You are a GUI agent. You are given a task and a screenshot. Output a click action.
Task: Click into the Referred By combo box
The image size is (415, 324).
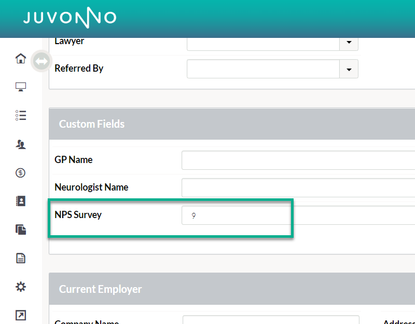pos(263,69)
